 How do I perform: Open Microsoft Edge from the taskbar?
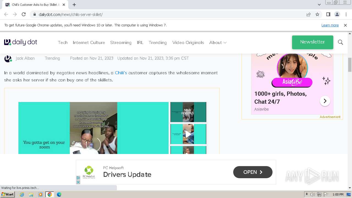tap(59, 194)
